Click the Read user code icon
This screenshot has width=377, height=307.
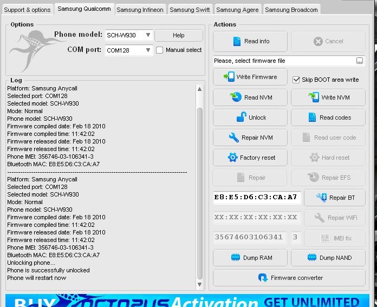306,138
